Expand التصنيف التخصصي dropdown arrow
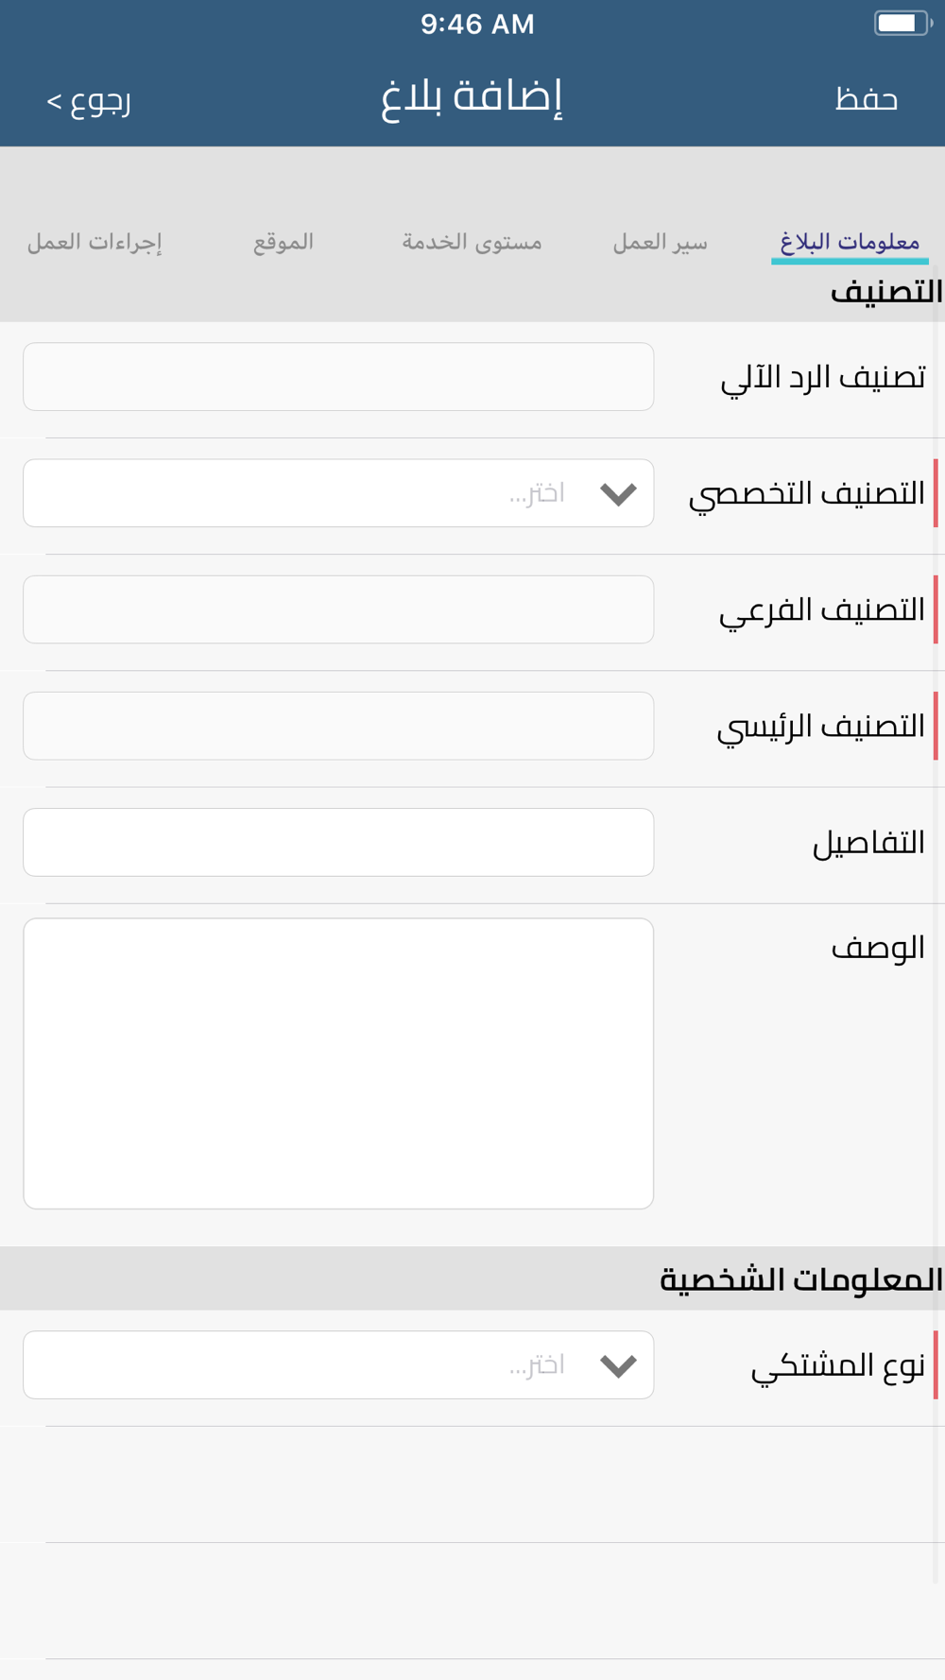 (618, 493)
